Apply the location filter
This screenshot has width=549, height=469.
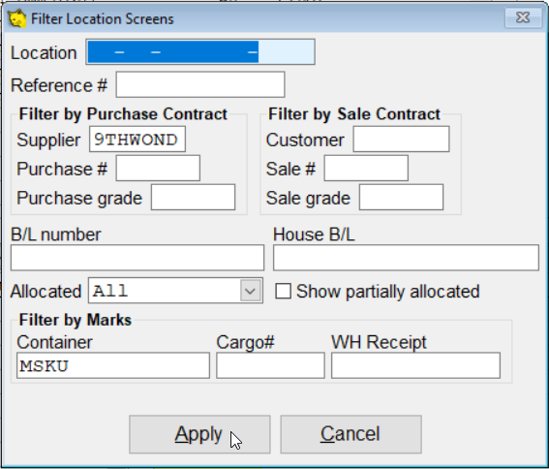199,434
